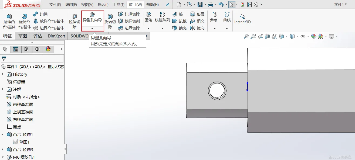Viewport: 355px width, 160px height.
Task: Select the Swept Cut (扫描切除) tool
Action: pyautogui.click(x=129, y=14)
